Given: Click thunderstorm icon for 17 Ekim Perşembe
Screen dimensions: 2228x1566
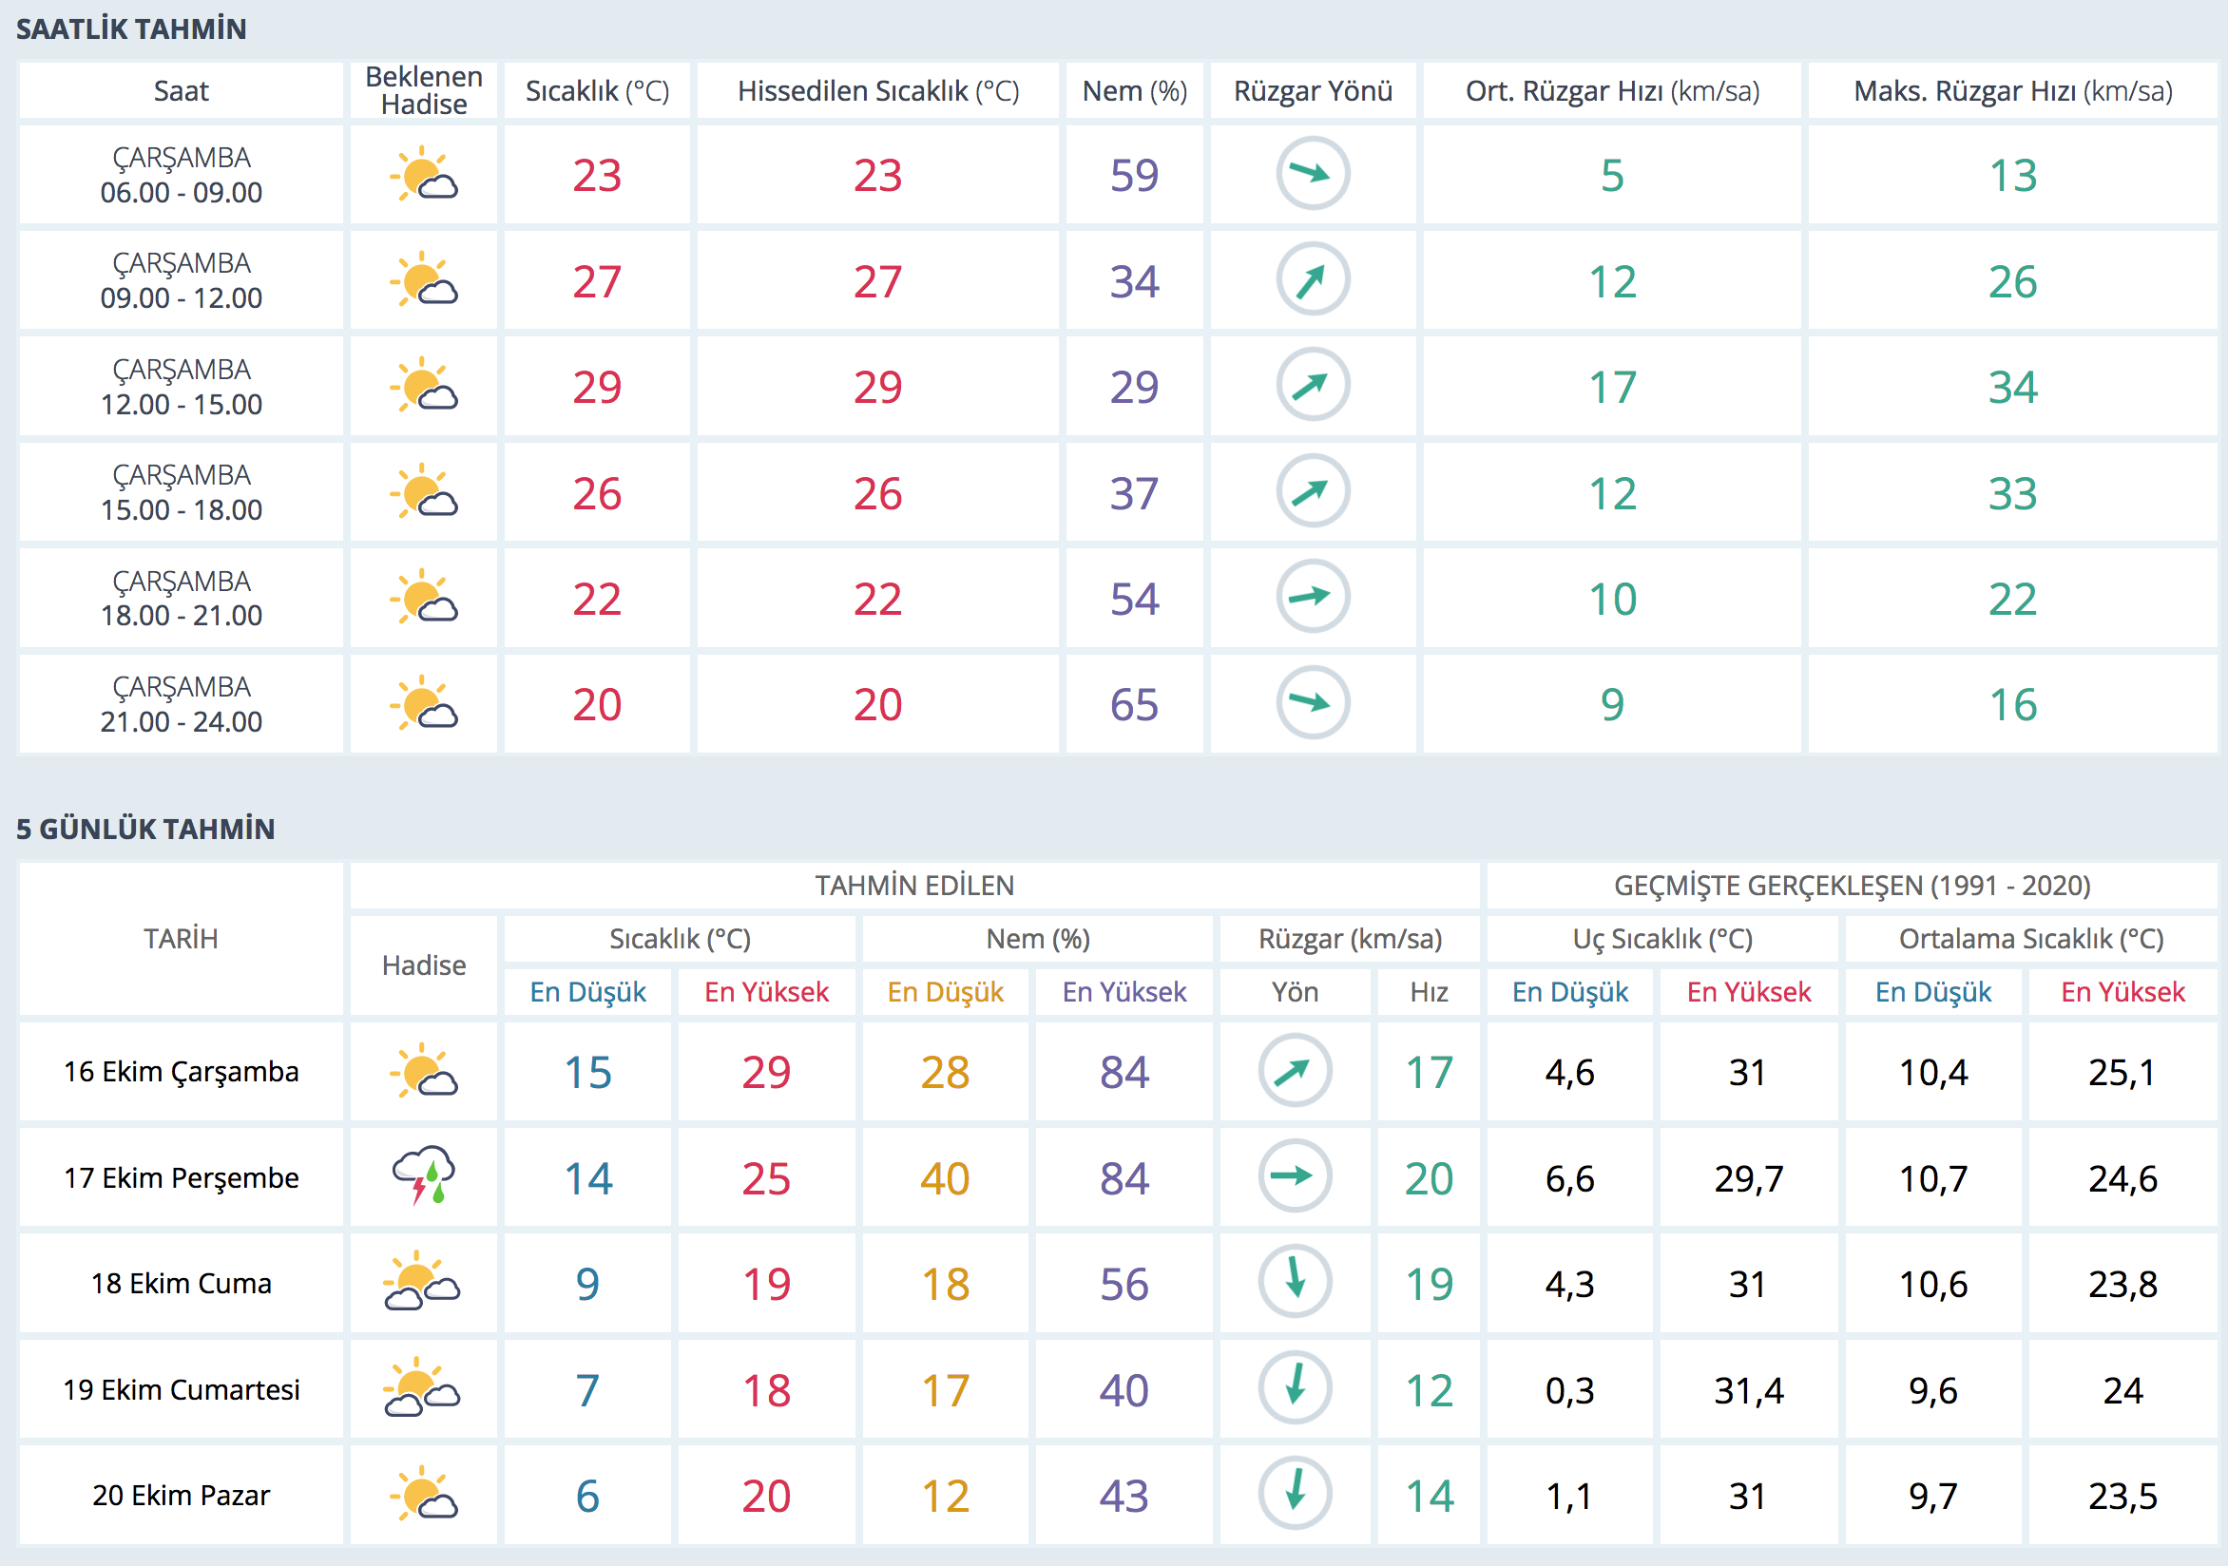Looking at the screenshot, I should [x=424, y=1177].
